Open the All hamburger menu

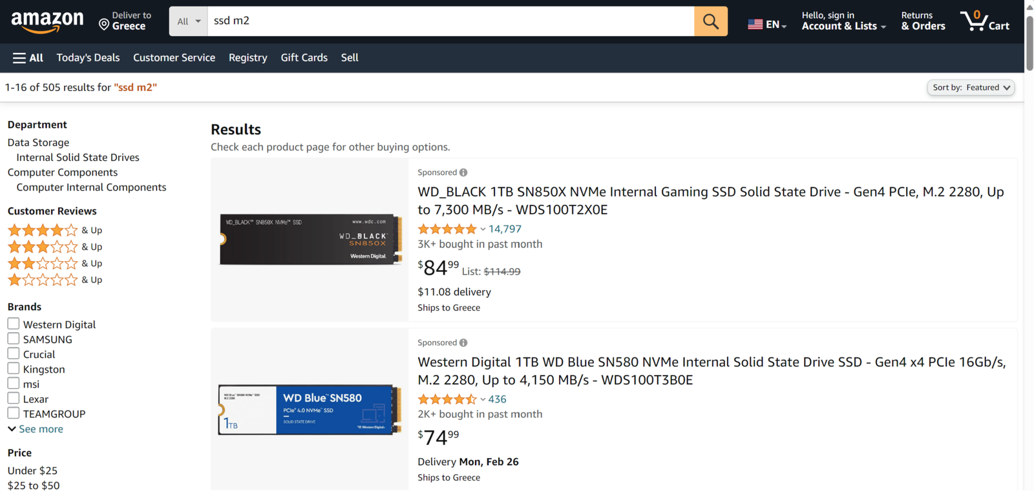point(28,58)
